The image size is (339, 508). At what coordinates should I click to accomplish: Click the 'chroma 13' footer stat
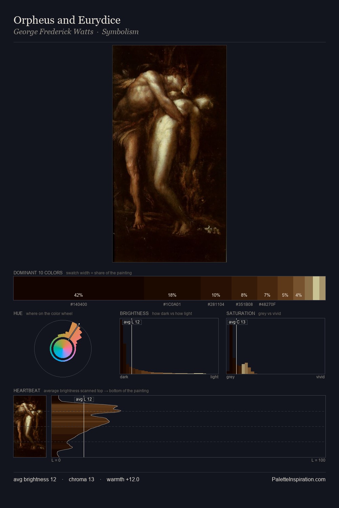pyautogui.click(x=81, y=479)
